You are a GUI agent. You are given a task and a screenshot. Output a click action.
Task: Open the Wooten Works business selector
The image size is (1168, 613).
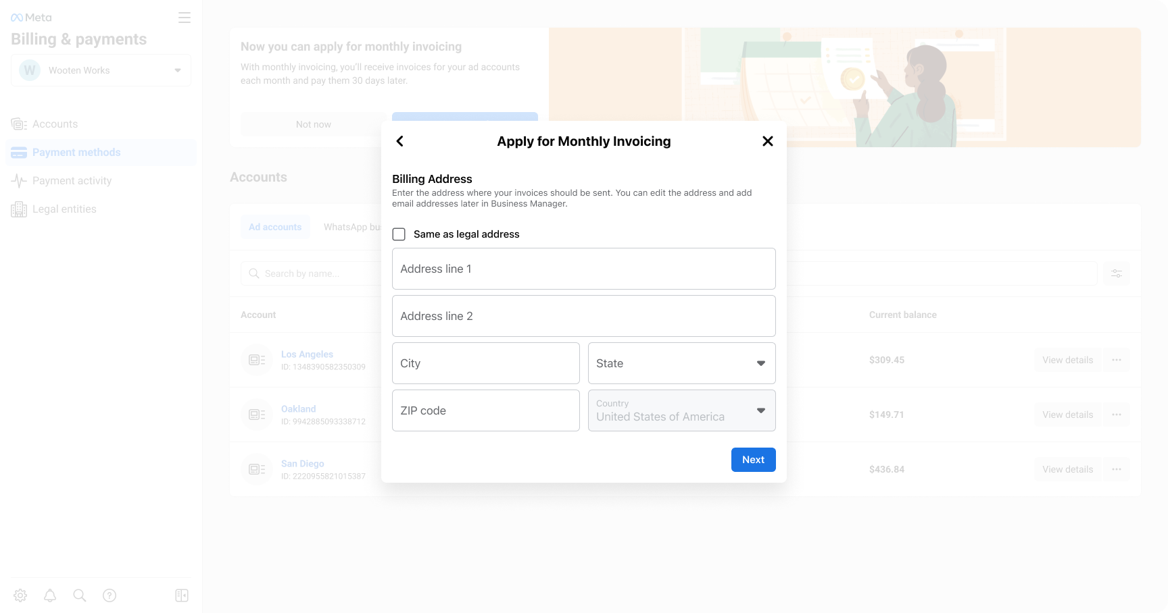(101, 70)
